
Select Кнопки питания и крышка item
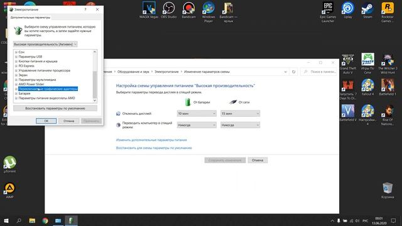pyautogui.click(x=38, y=62)
